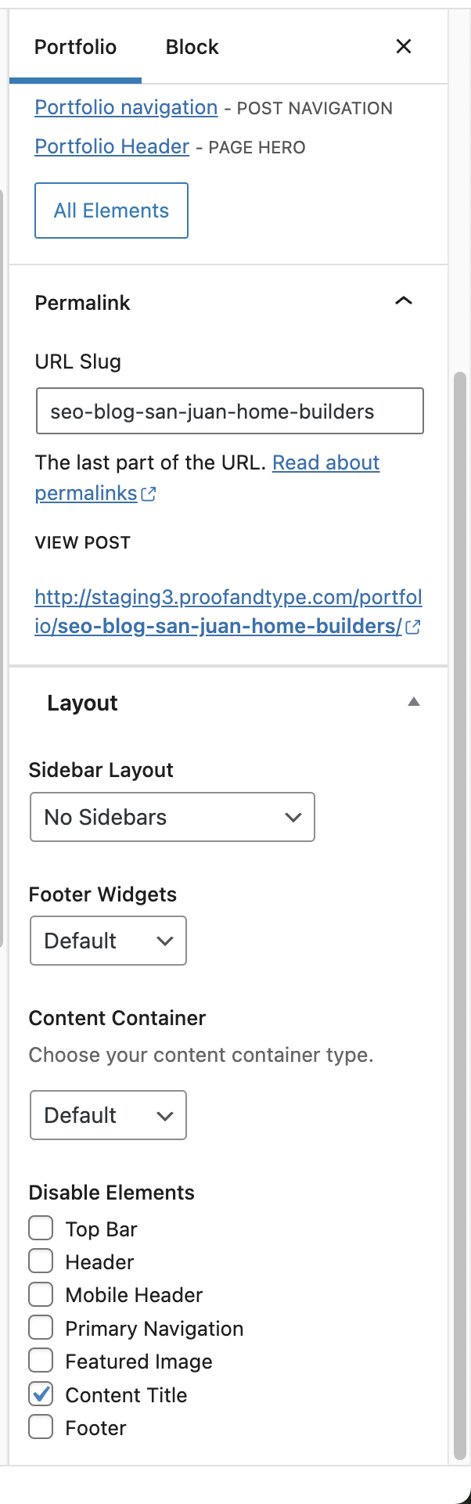This screenshot has width=471, height=1504.
Task: Click into the URL Slug field
Action: pos(229,411)
